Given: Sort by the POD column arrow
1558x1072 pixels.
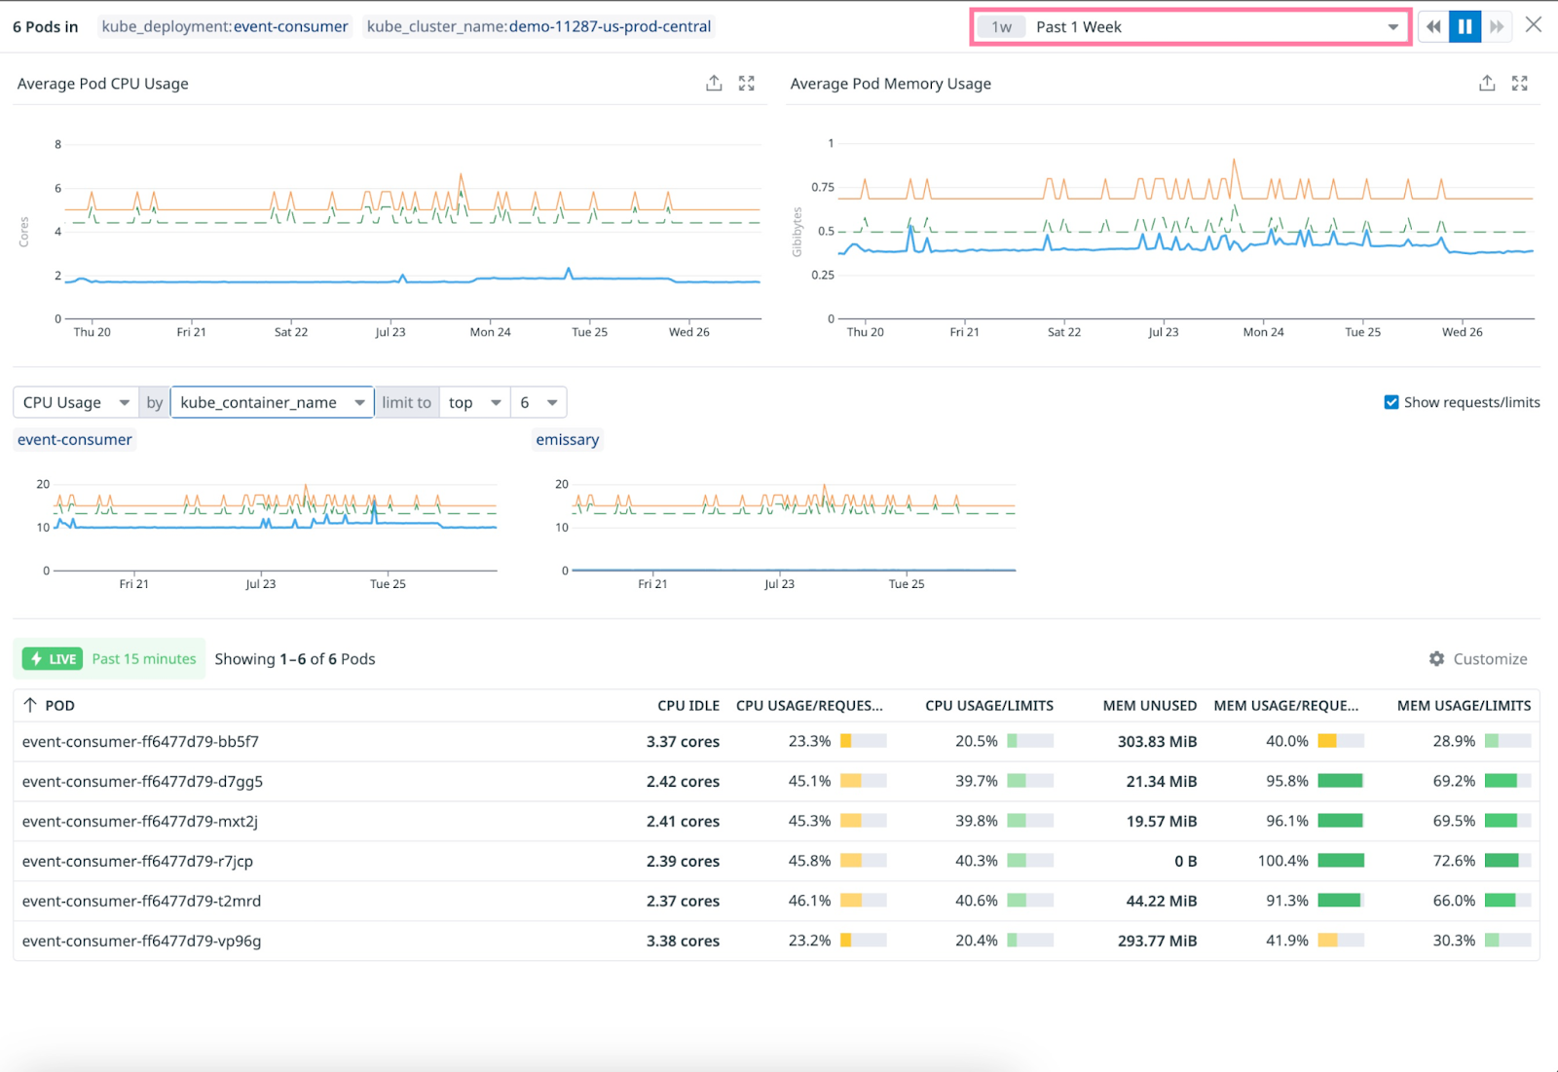Looking at the screenshot, I should 30,705.
